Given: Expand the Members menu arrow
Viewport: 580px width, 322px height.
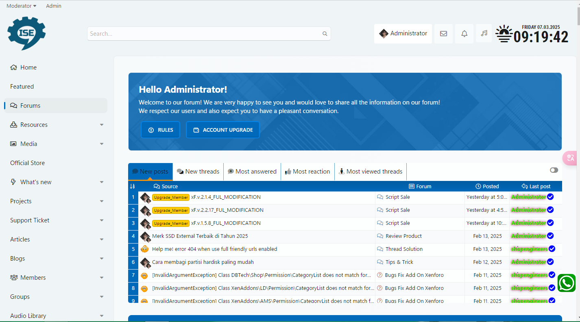Looking at the screenshot, I should [102, 278].
